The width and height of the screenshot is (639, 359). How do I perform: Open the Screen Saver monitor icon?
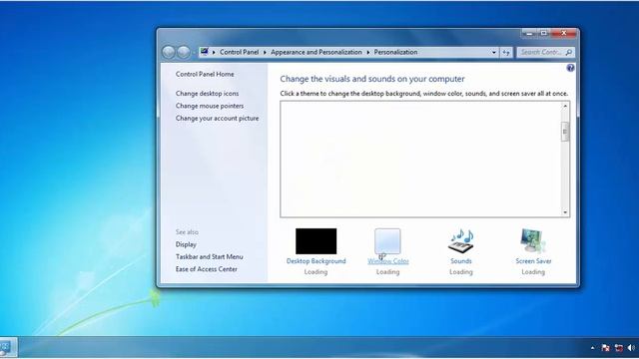pos(533,241)
